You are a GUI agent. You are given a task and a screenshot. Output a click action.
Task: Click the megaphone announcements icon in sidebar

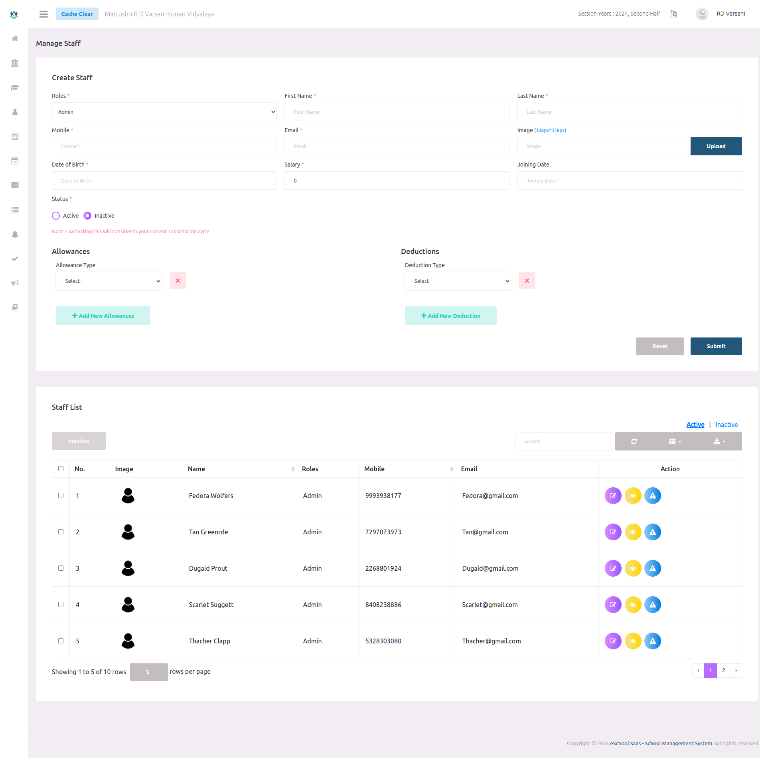click(x=15, y=283)
